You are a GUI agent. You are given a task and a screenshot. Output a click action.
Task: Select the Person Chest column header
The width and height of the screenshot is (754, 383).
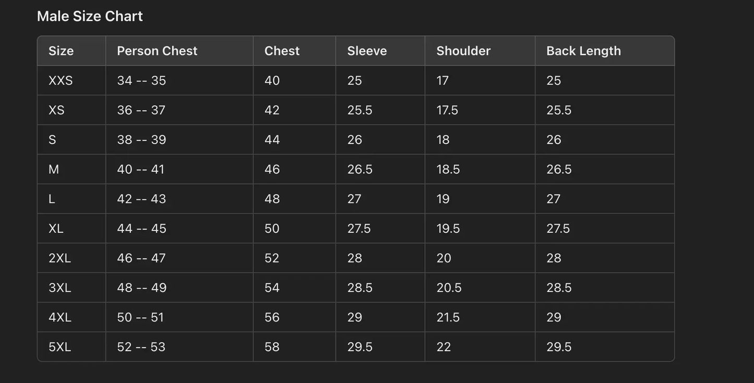(x=157, y=51)
